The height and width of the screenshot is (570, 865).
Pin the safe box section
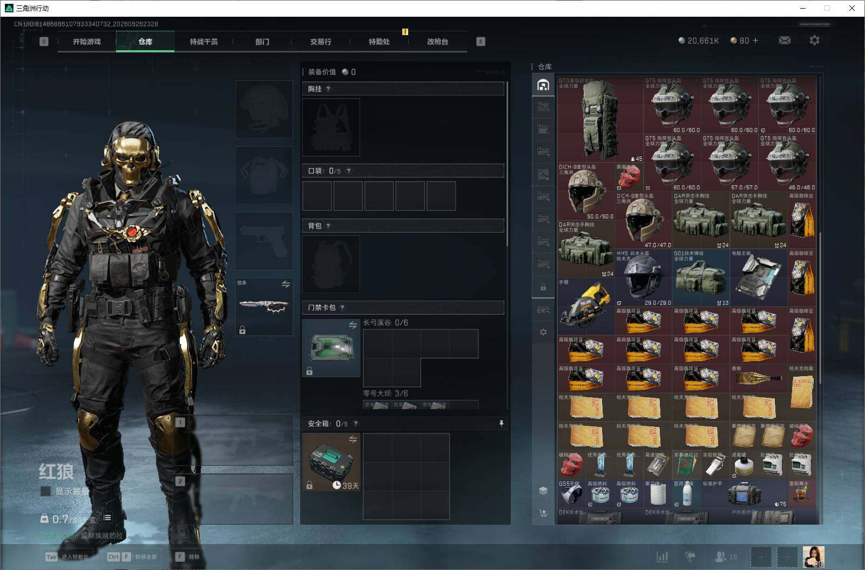click(501, 424)
